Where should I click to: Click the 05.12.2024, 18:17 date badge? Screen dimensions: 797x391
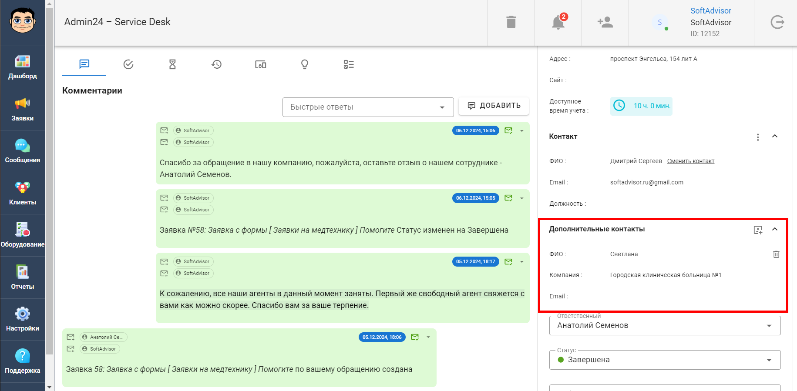[x=476, y=261]
